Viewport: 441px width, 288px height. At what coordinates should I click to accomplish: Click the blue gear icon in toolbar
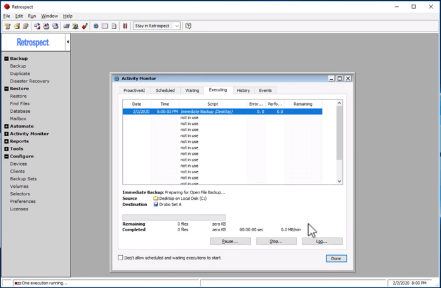point(96,26)
